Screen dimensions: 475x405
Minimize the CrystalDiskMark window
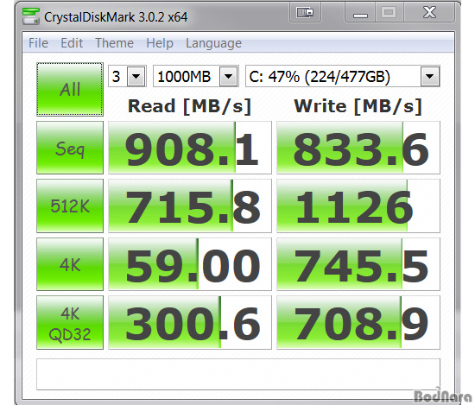(360, 12)
